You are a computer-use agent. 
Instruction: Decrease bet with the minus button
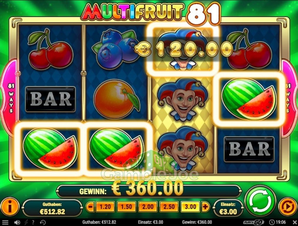pos(91,207)
